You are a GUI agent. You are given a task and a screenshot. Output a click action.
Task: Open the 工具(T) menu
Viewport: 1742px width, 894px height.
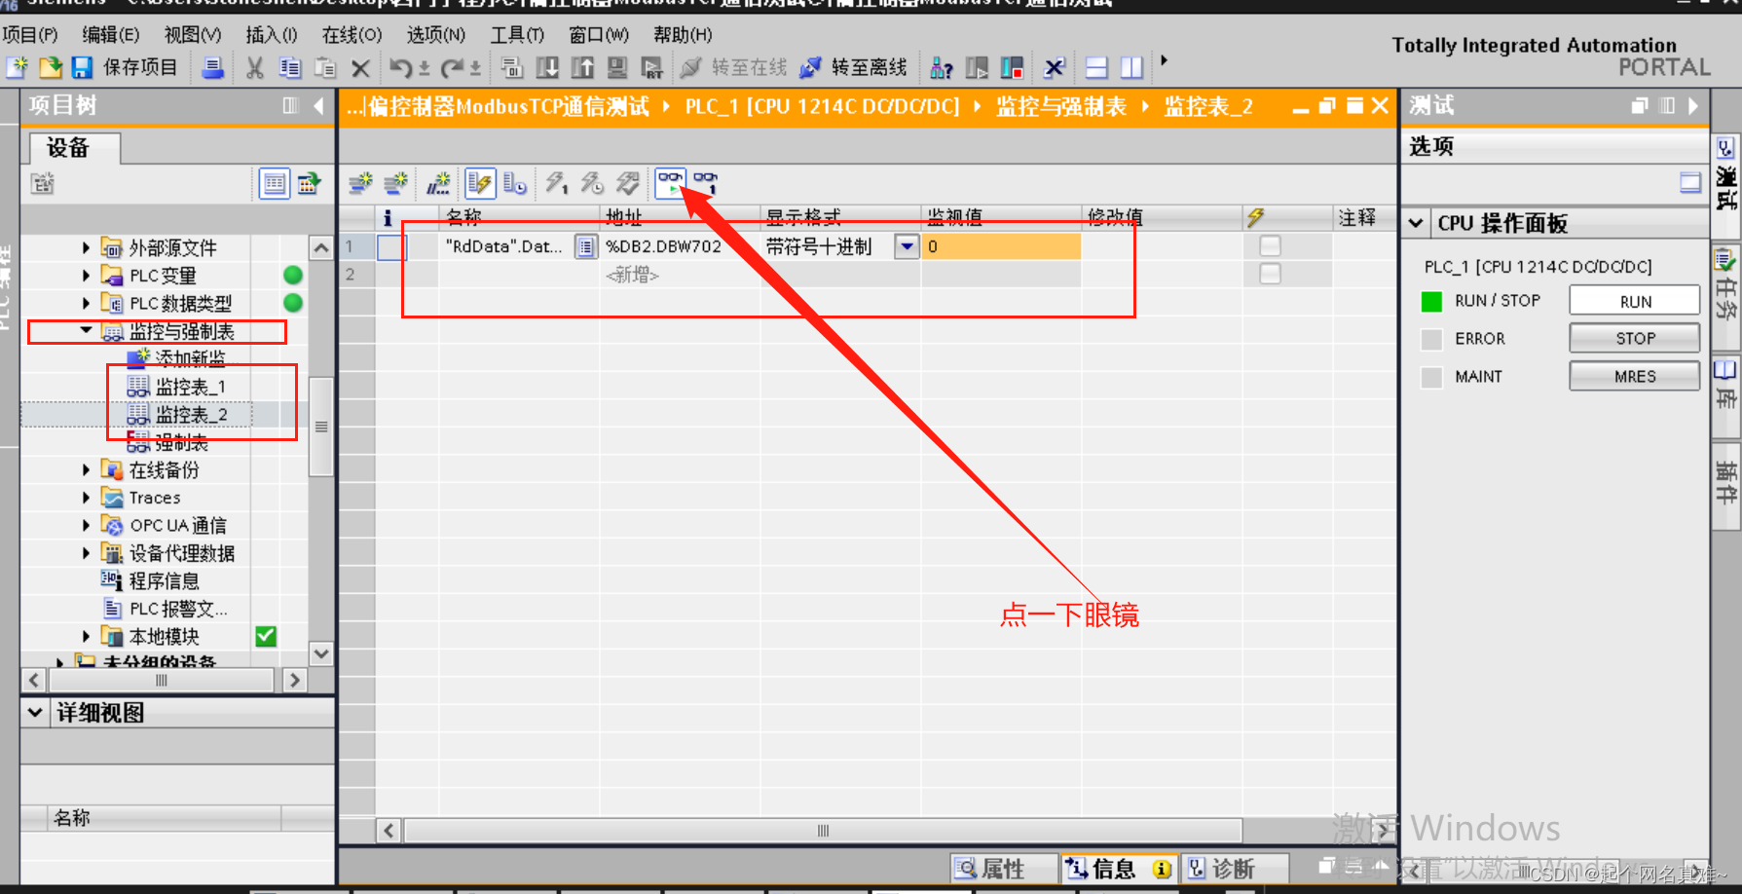(517, 35)
